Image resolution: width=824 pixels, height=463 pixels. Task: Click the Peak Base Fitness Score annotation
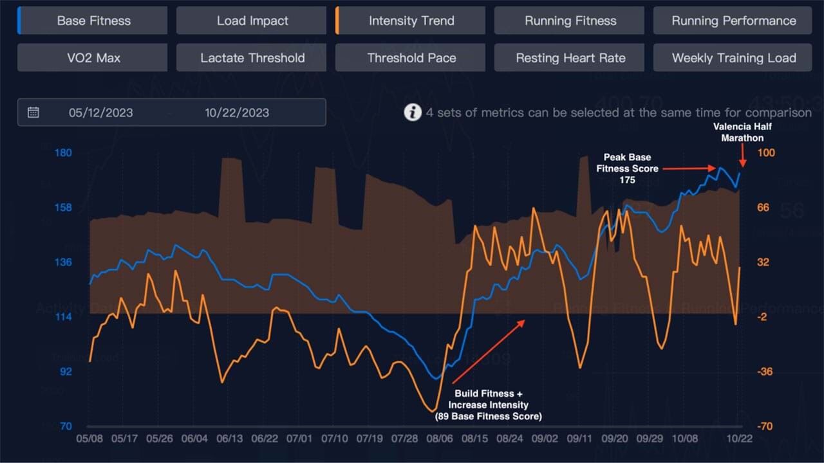[627, 168]
